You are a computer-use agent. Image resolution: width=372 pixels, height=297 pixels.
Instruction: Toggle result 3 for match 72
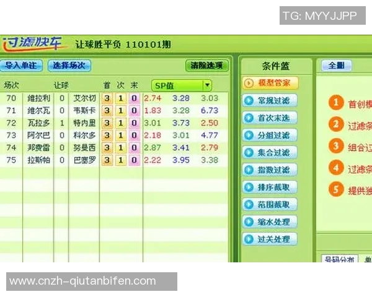(x=107, y=123)
